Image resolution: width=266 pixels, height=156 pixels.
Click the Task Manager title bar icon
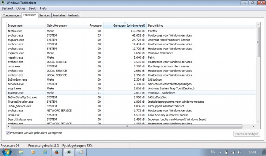tap(3, 3)
